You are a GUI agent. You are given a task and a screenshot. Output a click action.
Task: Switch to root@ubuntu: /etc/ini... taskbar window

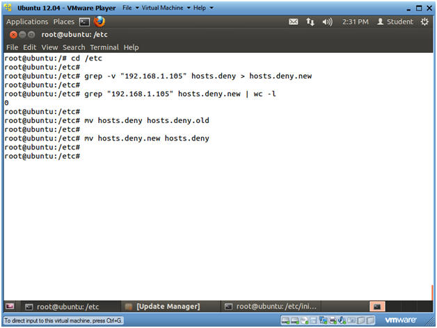(x=271, y=306)
